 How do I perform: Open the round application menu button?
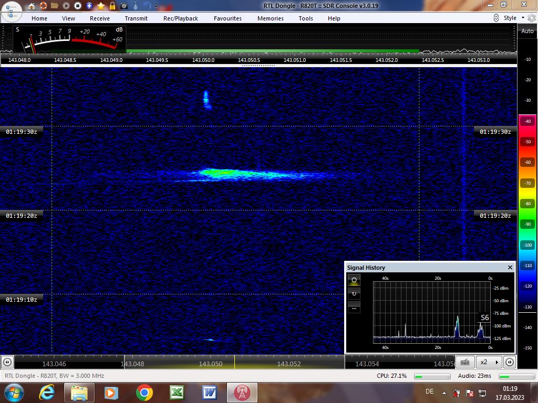(12, 11)
